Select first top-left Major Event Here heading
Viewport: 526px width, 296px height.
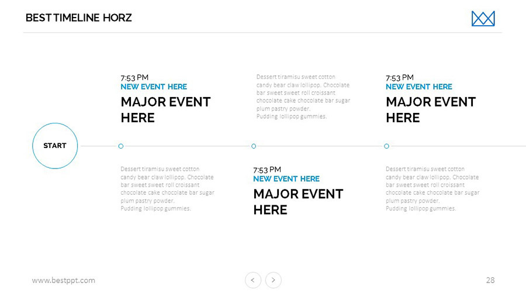165,110
